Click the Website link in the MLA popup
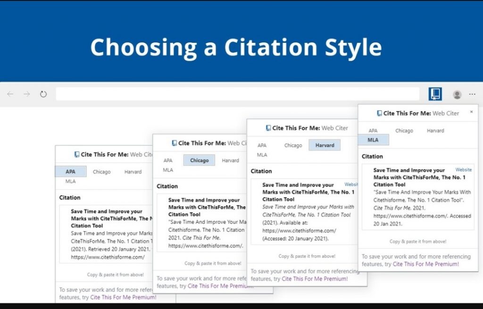 point(463,170)
